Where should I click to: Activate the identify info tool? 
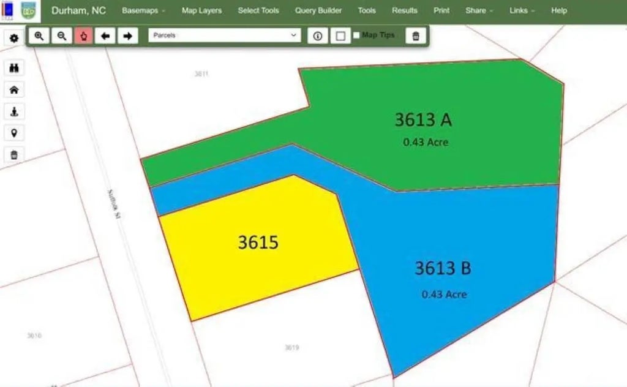pyautogui.click(x=317, y=36)
